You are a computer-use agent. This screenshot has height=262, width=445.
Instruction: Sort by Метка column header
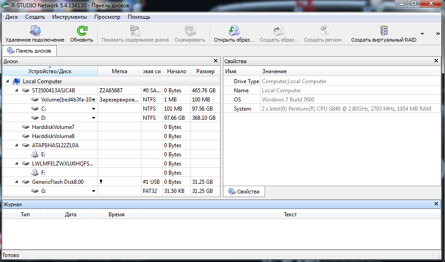tap(119, 71)
